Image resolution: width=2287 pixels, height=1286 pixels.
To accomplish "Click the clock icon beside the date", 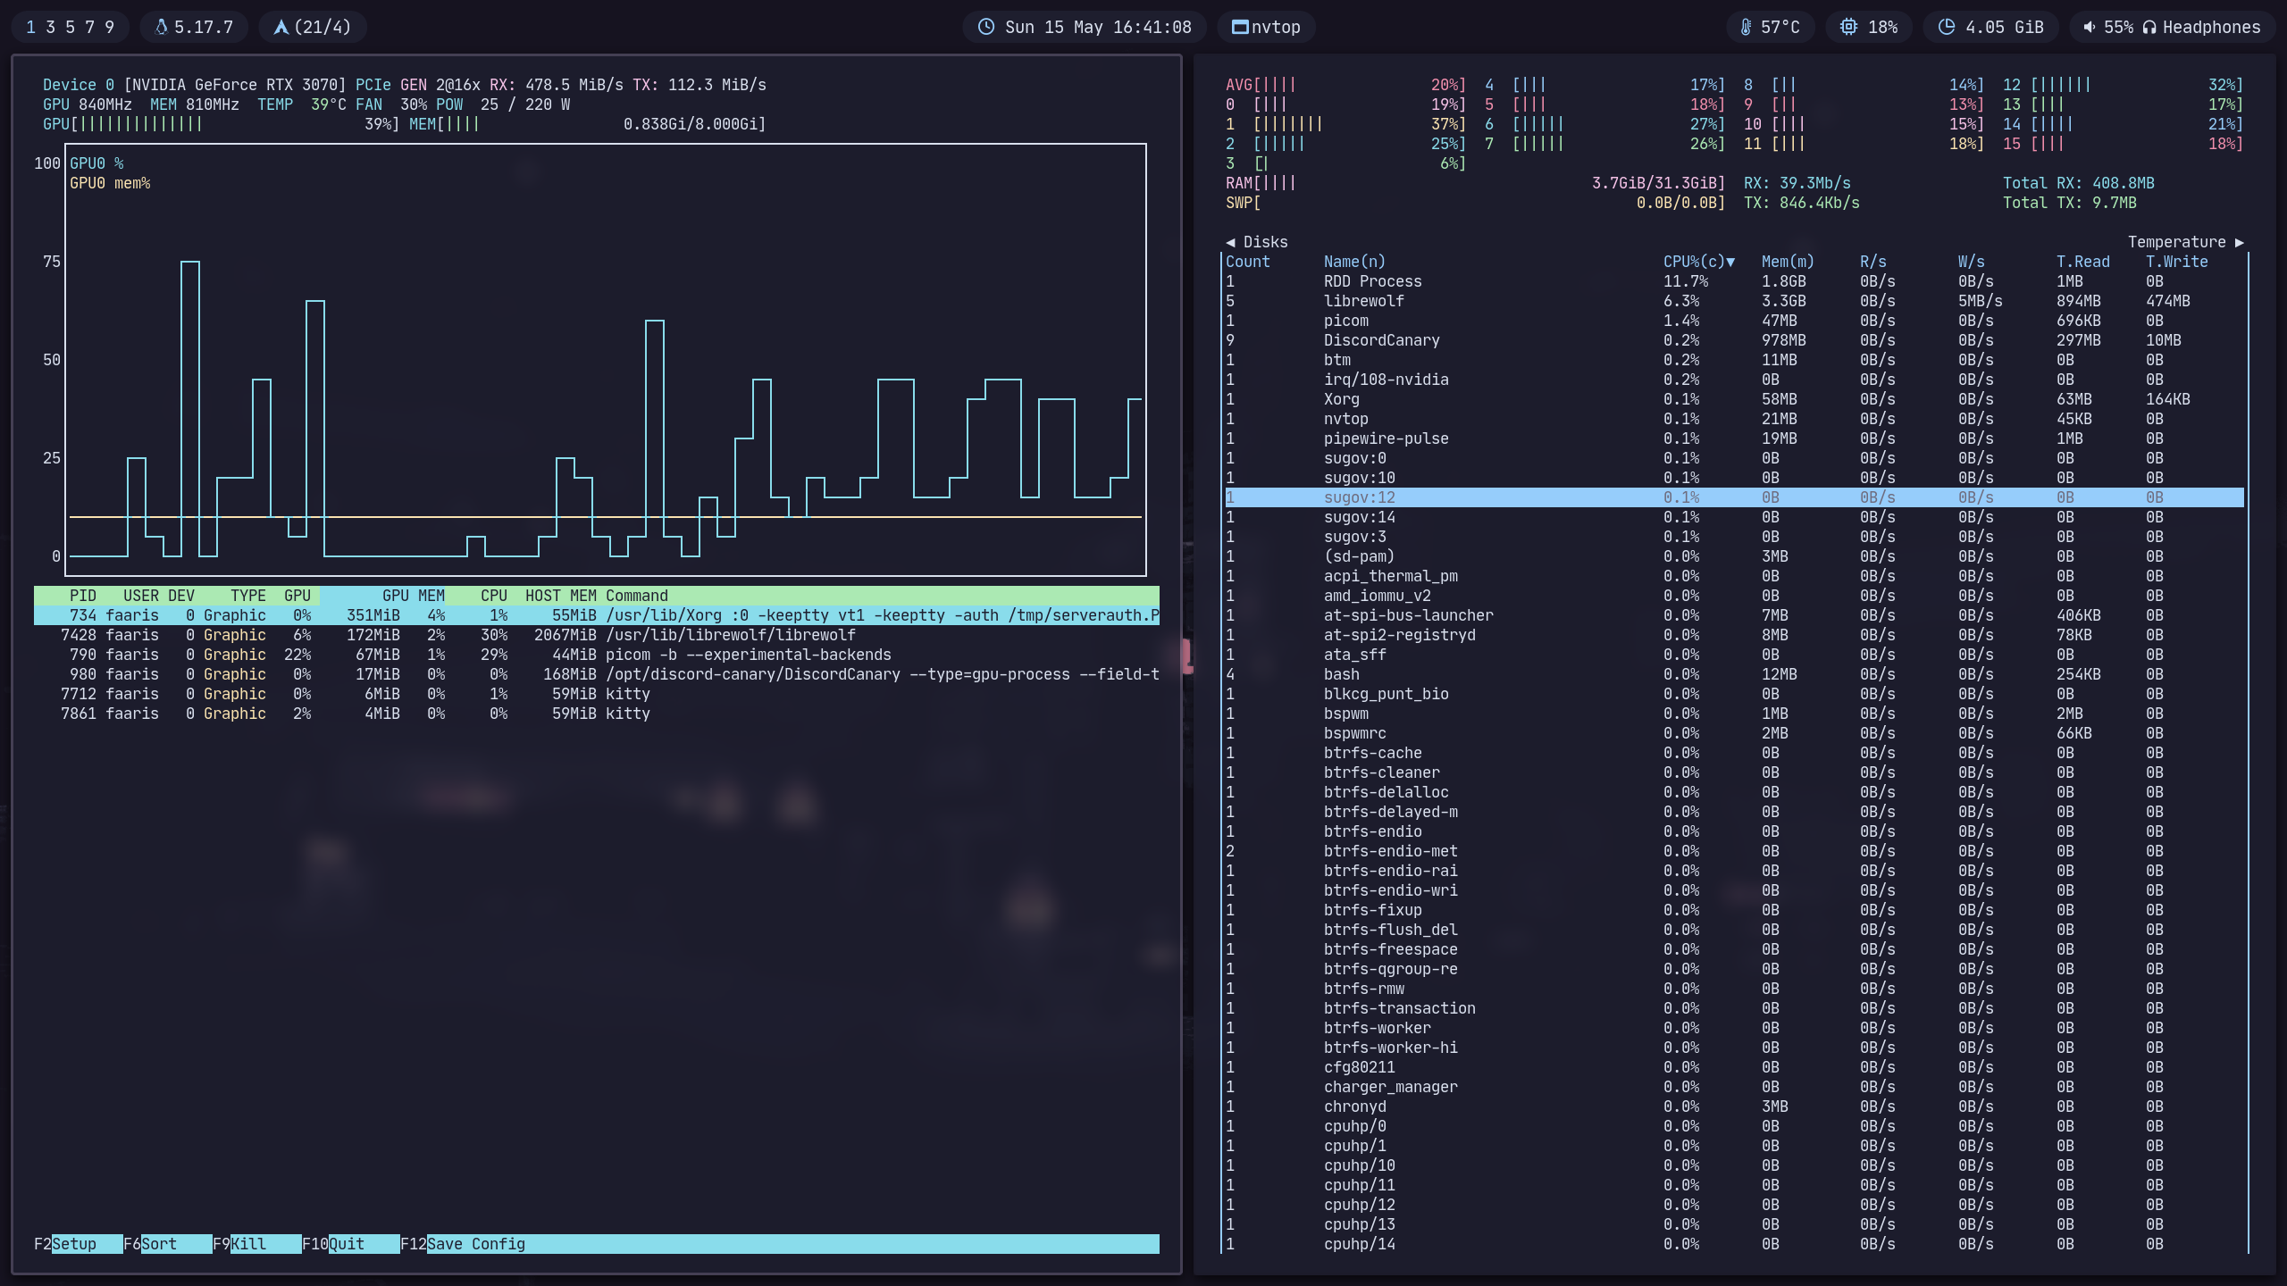I will click(984, 27).
